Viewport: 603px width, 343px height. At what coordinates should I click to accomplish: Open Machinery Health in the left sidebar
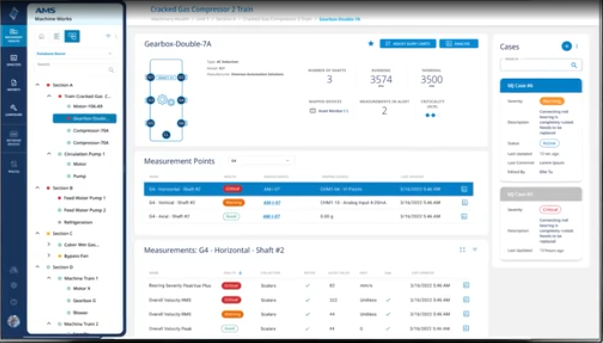tap(14, 35)
